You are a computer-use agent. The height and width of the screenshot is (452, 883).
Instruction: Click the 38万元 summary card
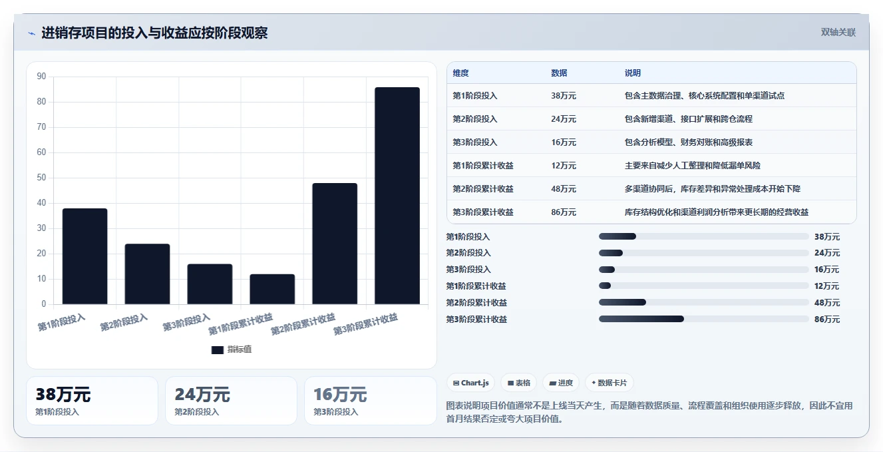pos(92,401)
